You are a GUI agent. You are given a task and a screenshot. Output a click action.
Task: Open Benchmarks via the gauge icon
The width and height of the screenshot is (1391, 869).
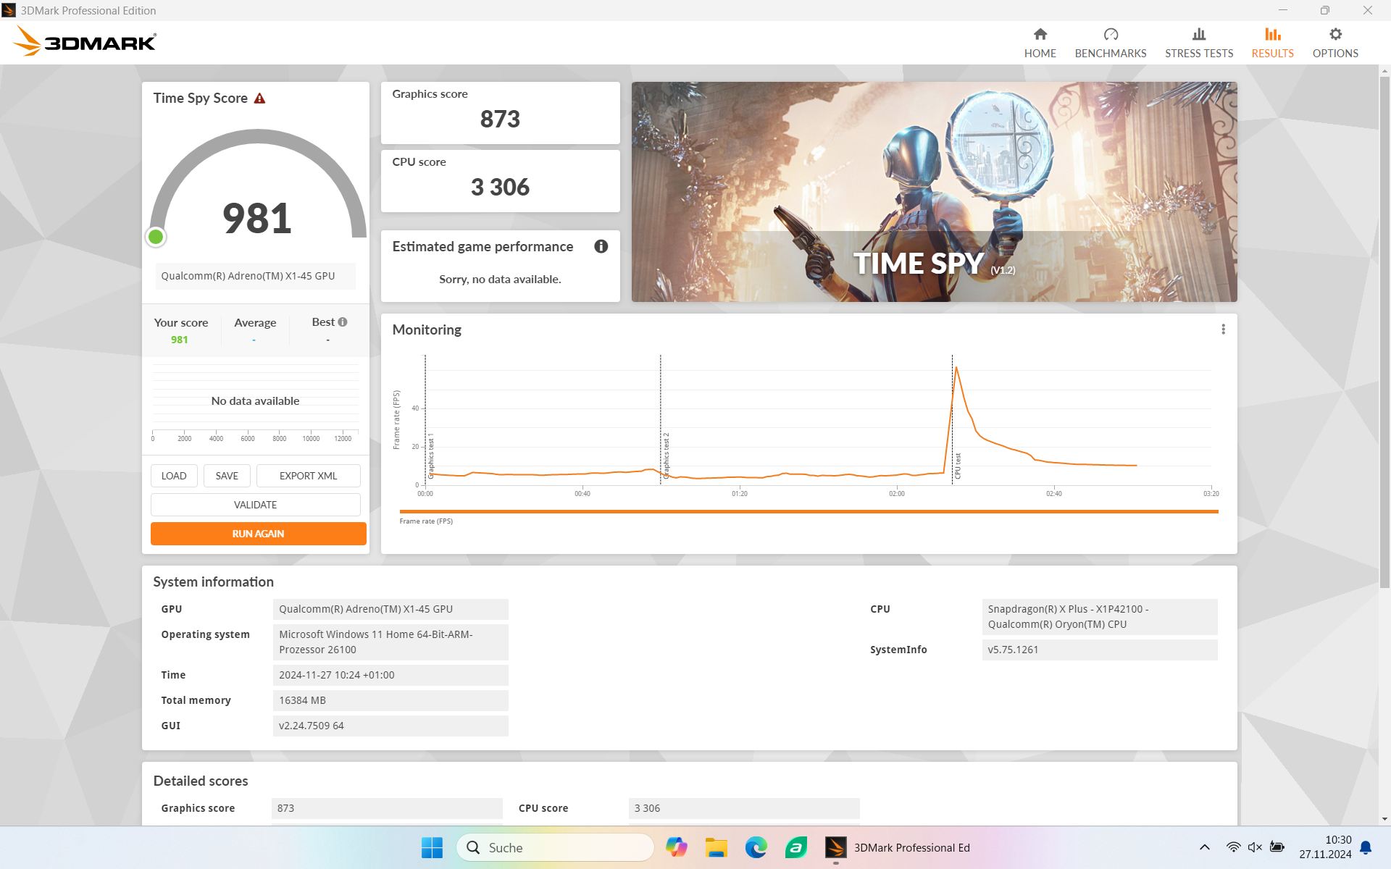coord(1110,35)
